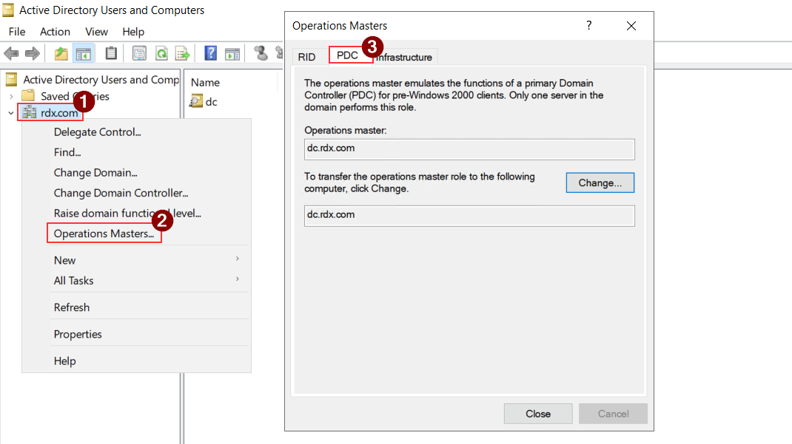Click the clipboard Paste toolbar icon
This screenshot has width=792, height=444.
coord(111,53)
